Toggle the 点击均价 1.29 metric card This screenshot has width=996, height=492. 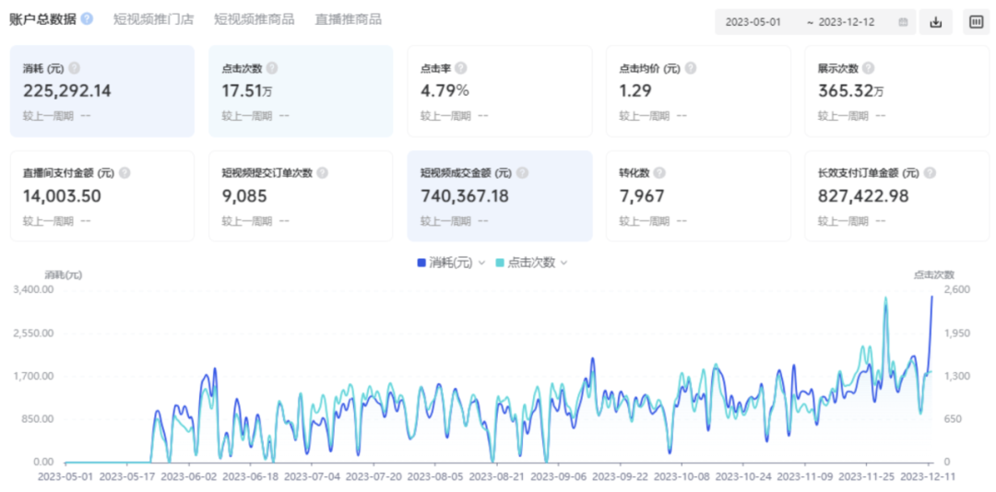pyautogui.click(x=698, y=91)
